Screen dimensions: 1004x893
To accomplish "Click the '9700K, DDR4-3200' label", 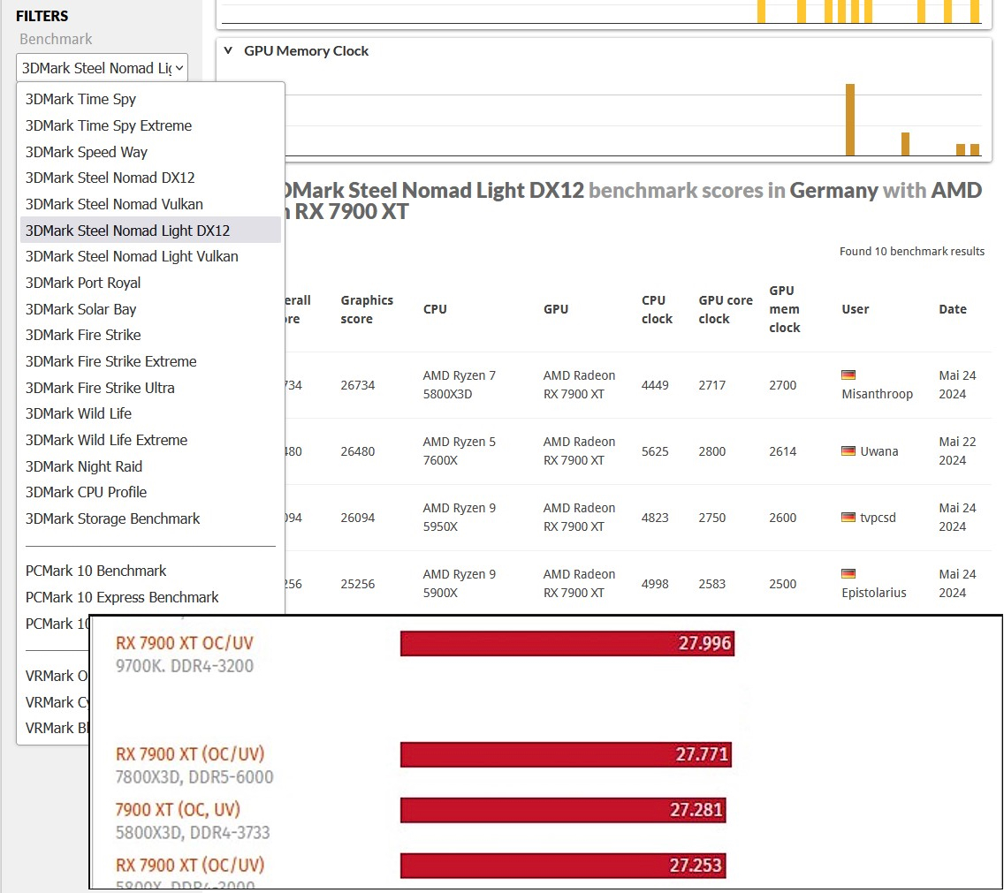I will coord(185,666).
